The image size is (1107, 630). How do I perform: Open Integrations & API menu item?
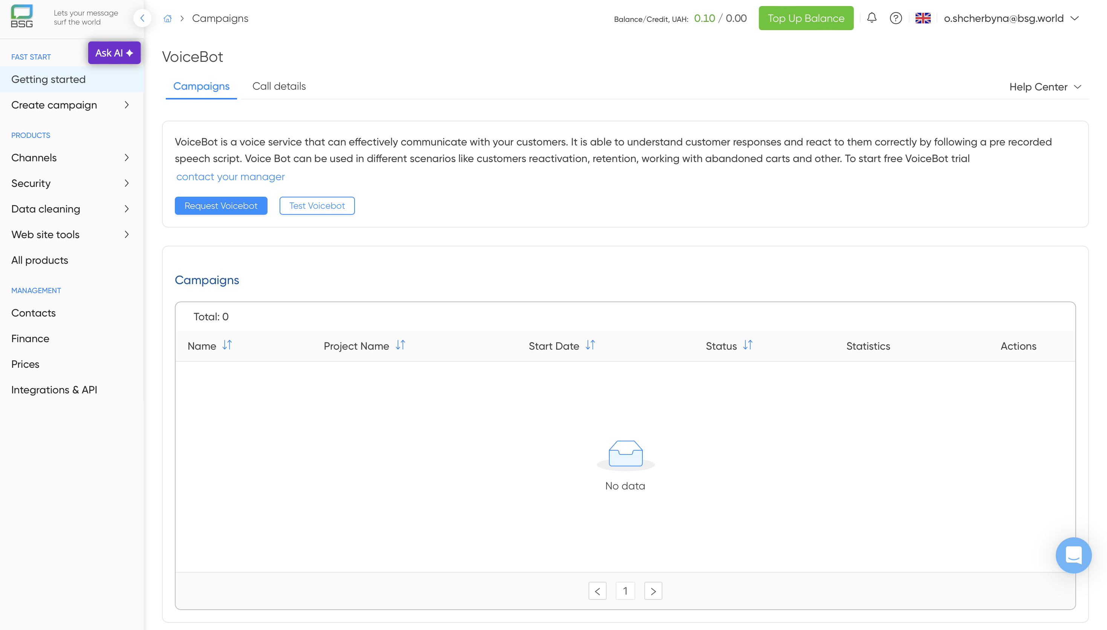pyautogui.click(x=54, y=390)
